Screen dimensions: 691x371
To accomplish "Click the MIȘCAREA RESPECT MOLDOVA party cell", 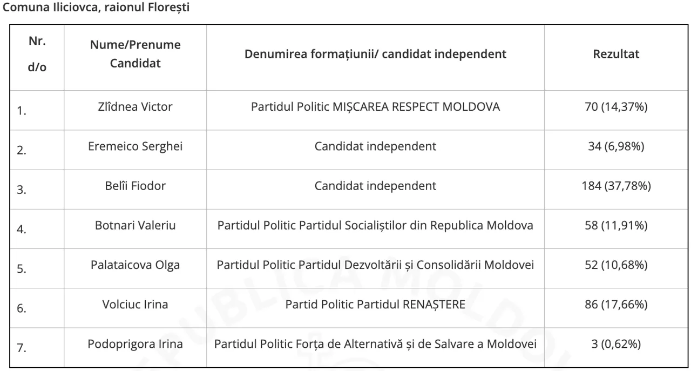I will pos(375,107).
